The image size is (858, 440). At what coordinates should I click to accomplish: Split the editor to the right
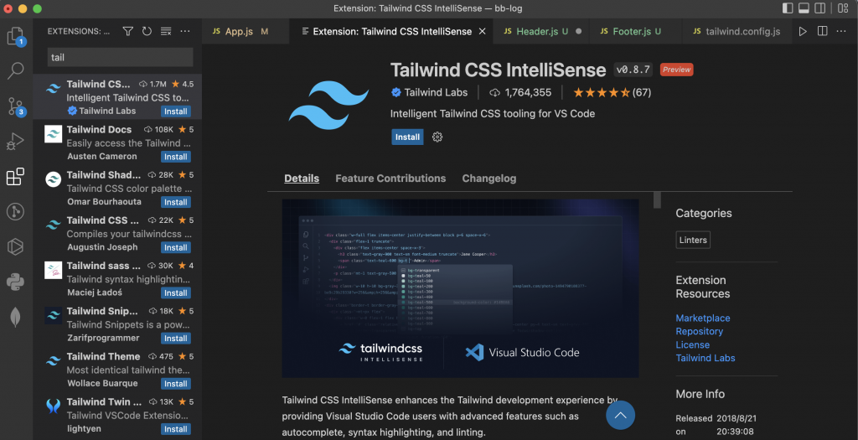822,31
